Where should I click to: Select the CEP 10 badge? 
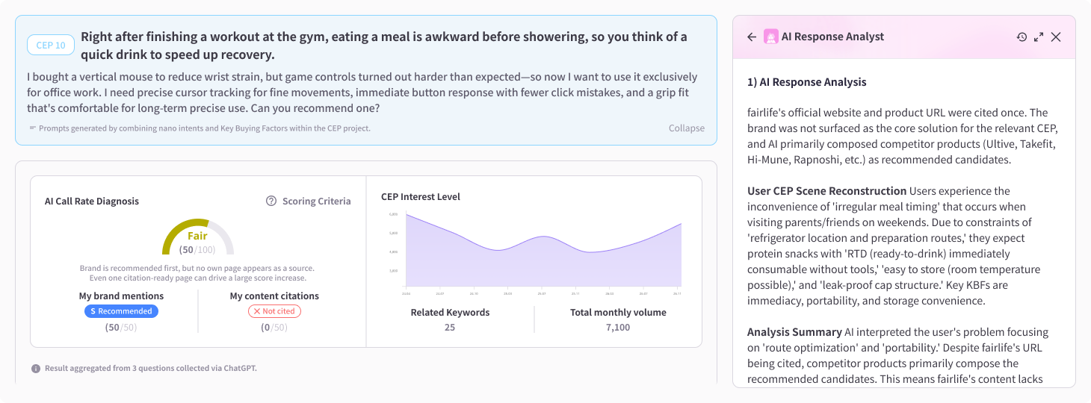point(51,45)
